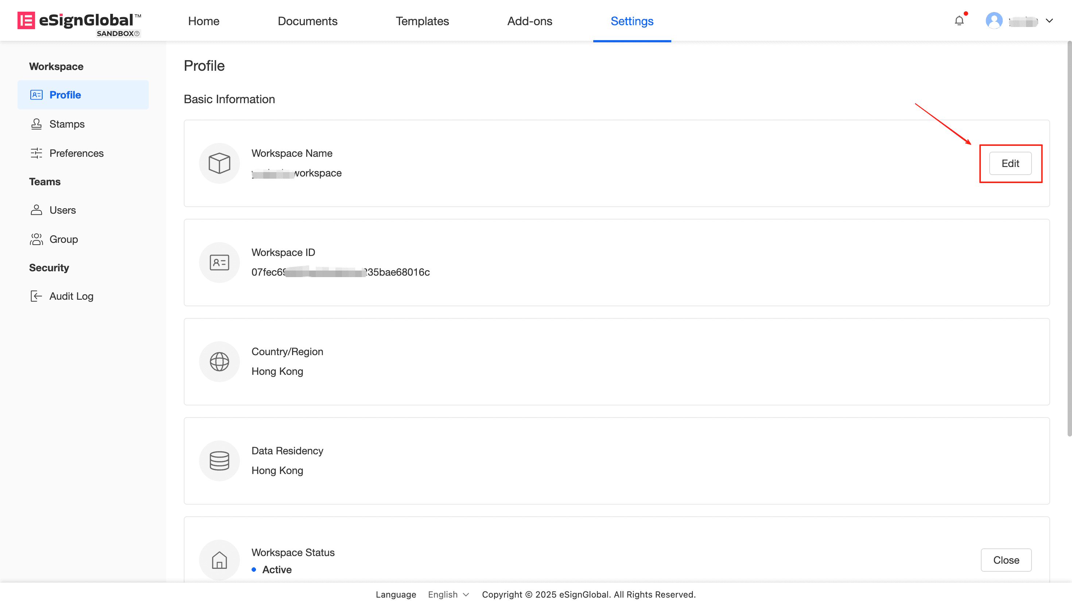Click the Country/Region globe icon

point(219,361)
